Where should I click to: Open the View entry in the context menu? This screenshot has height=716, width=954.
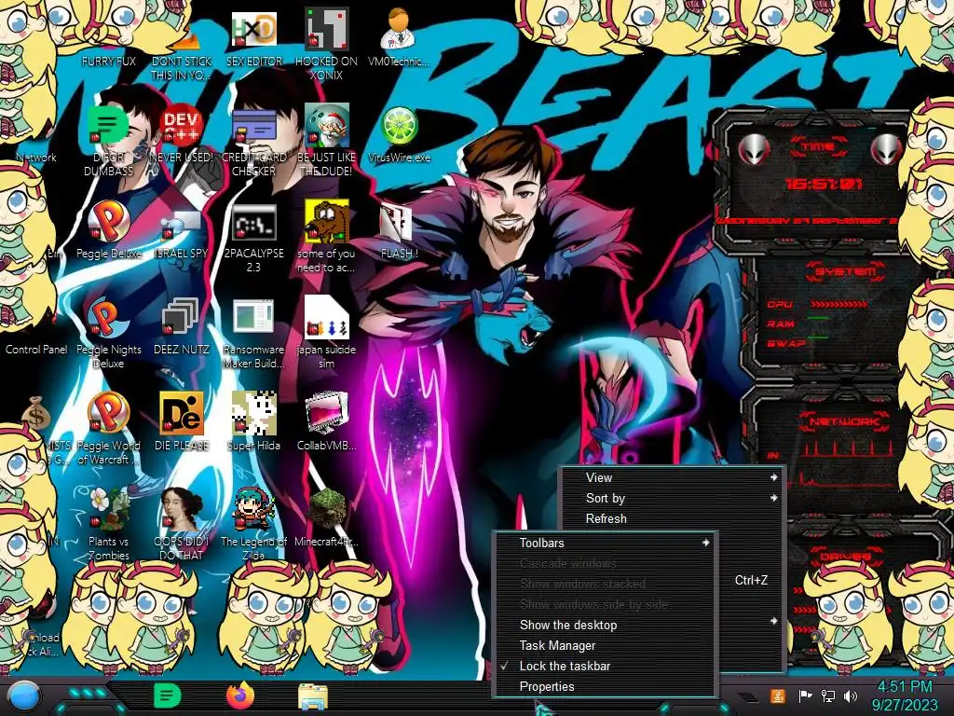pos(673,477)
